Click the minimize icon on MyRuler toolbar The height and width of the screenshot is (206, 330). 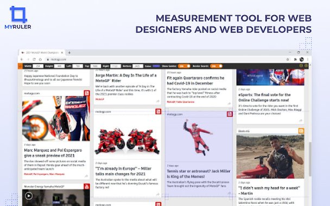301,66
